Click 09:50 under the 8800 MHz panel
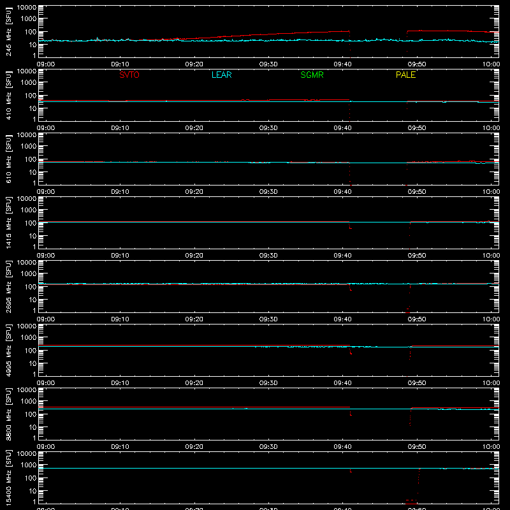This screenshot has height=510, width=510. 417,447
